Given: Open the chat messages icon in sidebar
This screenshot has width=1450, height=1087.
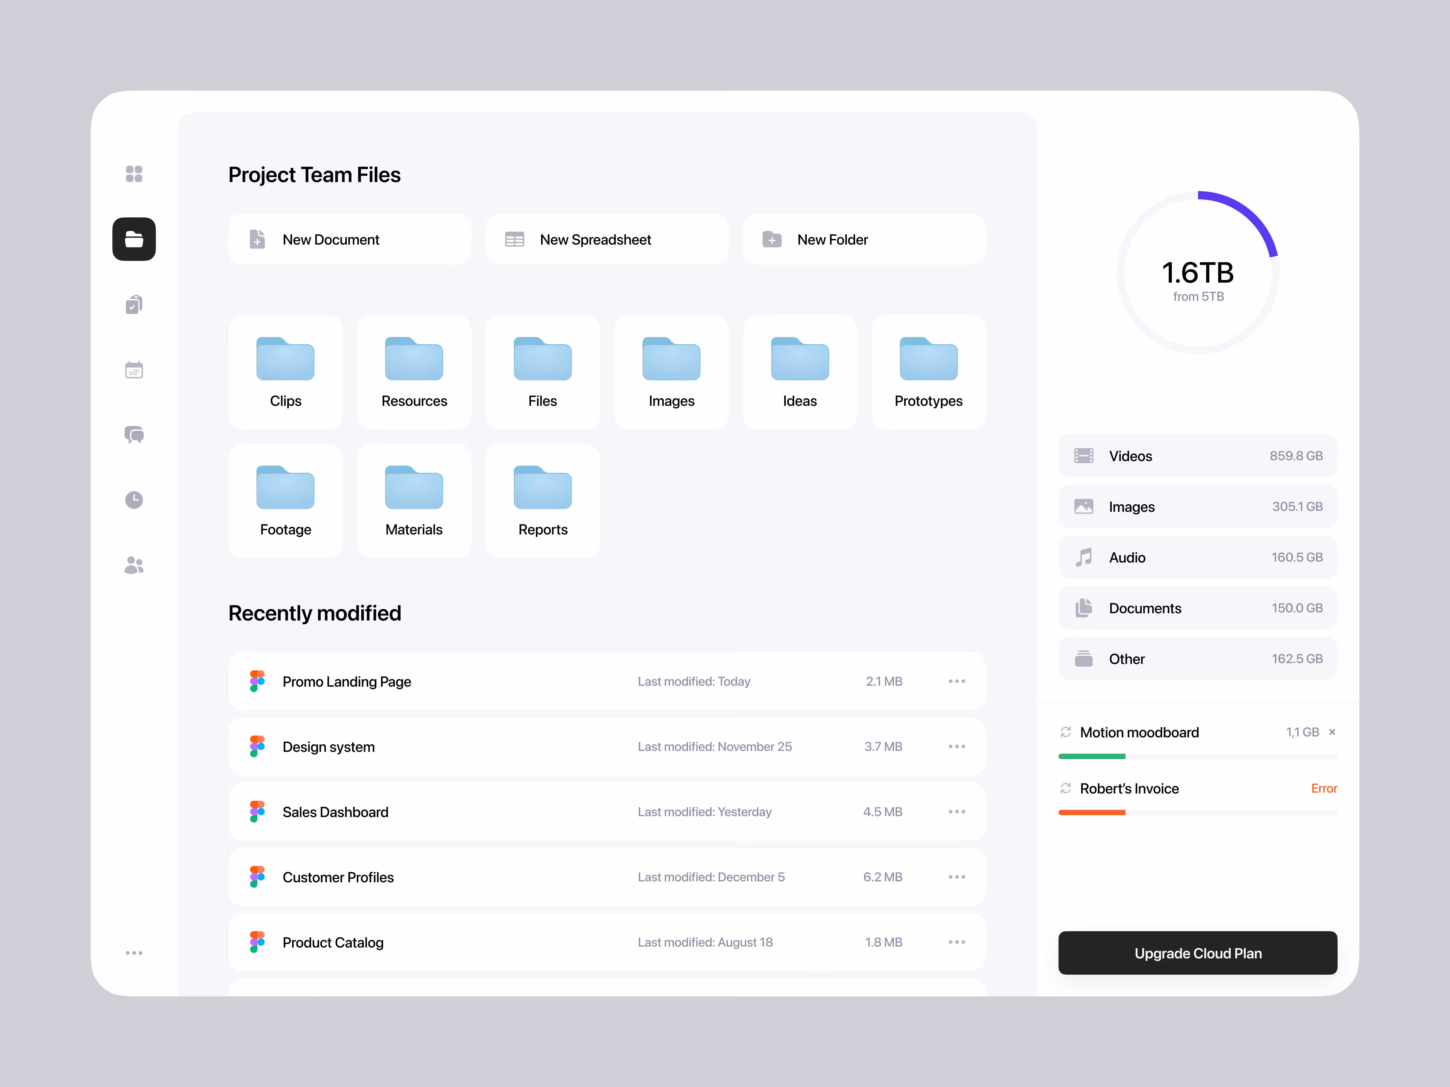Looking at the screenshot, I should [x=134, y=434].
